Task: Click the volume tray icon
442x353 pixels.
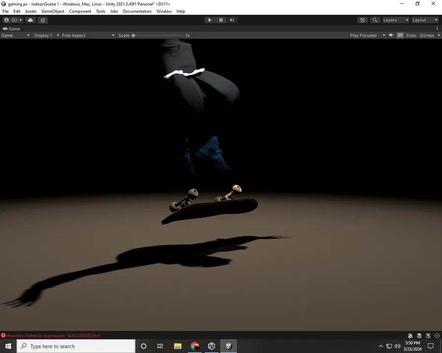Action: click(x=397, y=346)
